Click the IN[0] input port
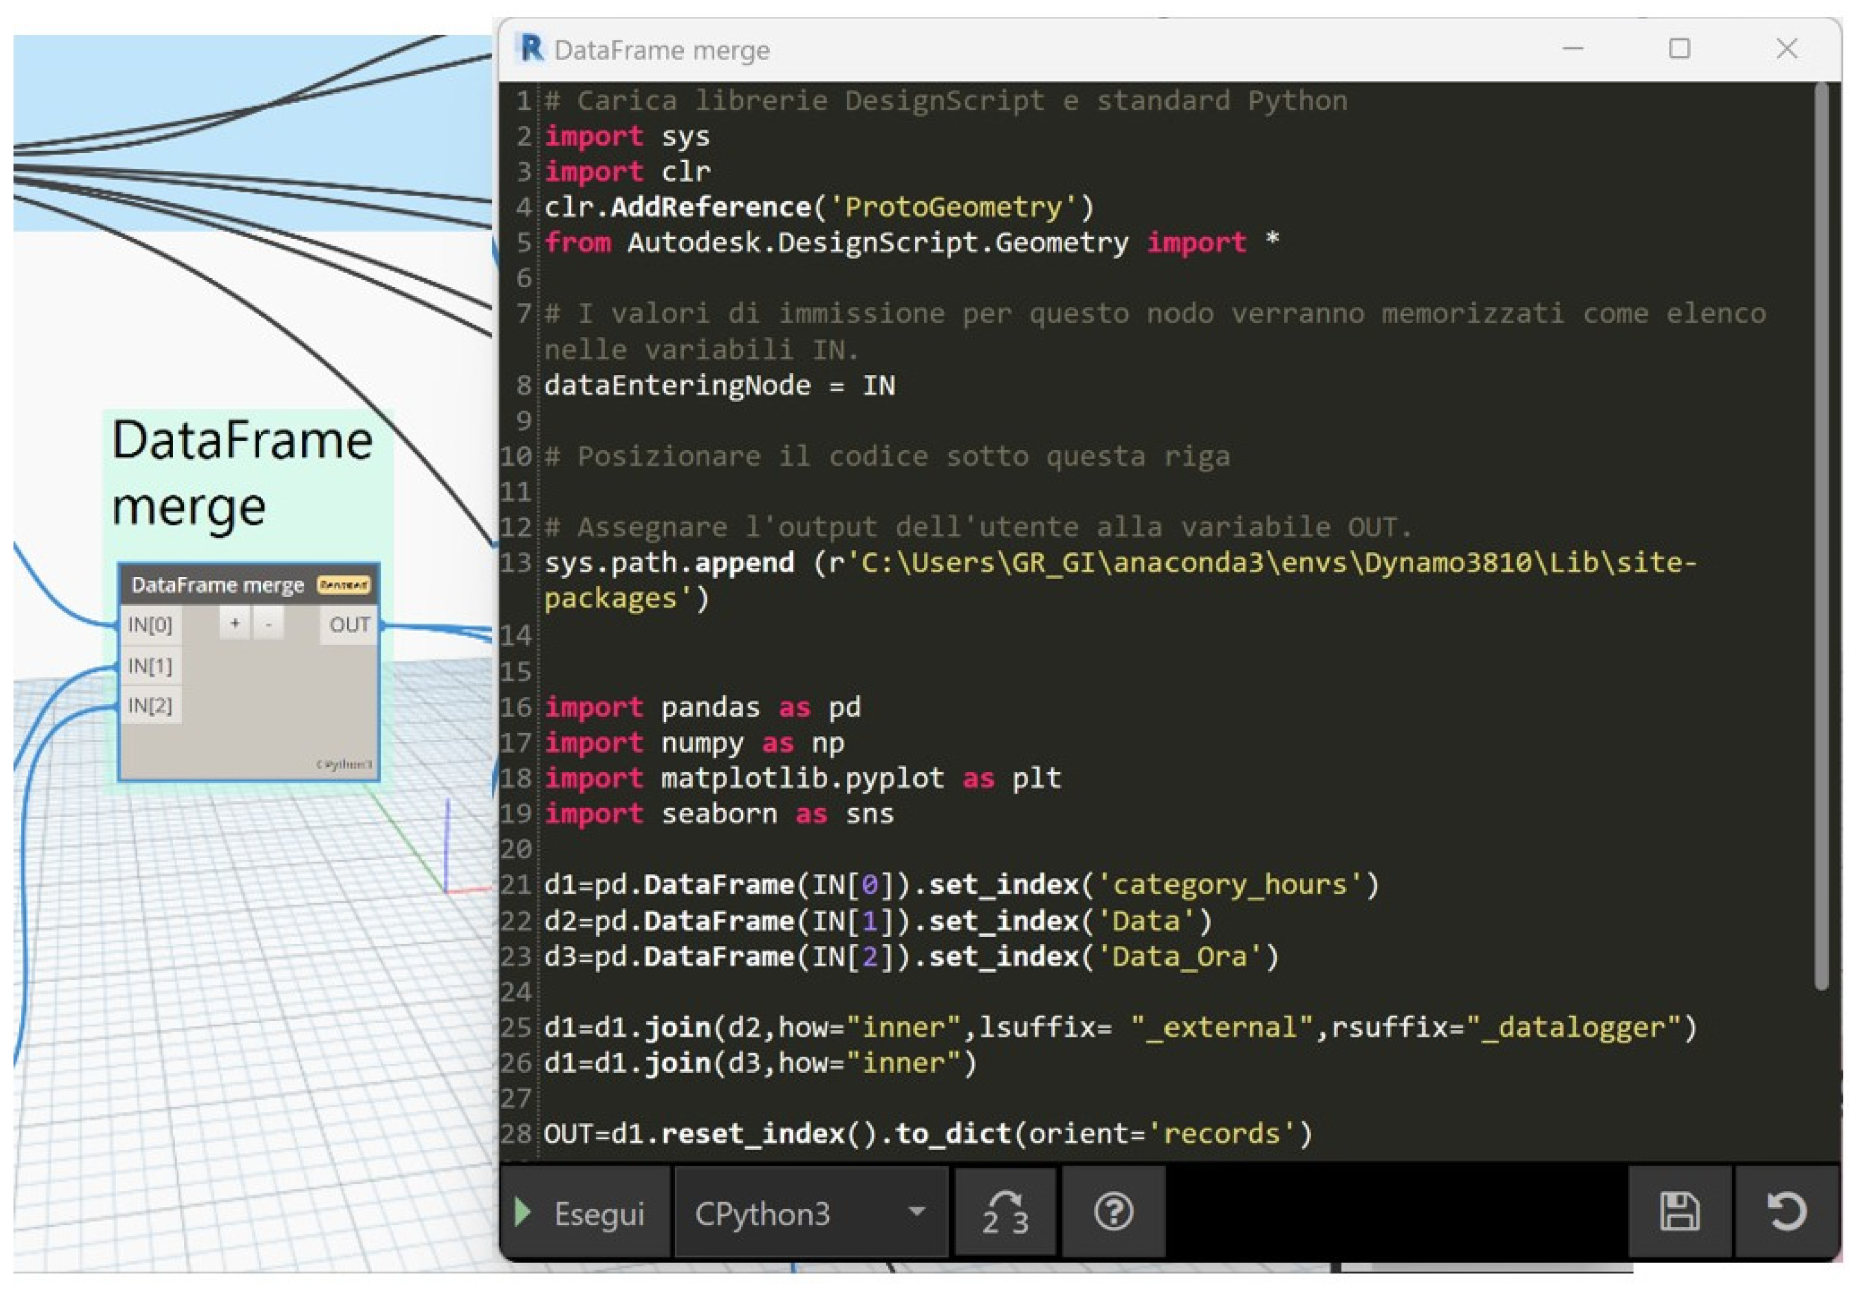This screenshot has width=1858, height=1291. point(151,626)
